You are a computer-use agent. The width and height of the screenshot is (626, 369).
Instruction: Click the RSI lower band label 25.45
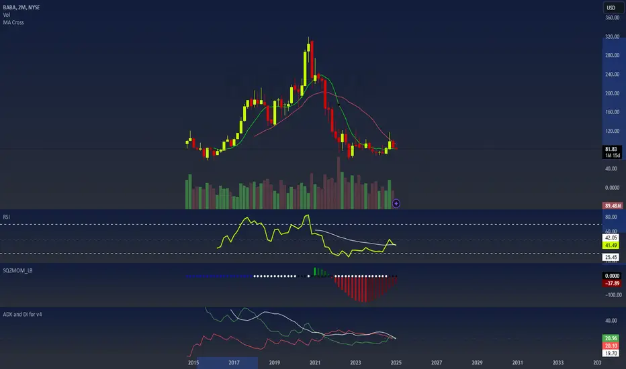611,258
